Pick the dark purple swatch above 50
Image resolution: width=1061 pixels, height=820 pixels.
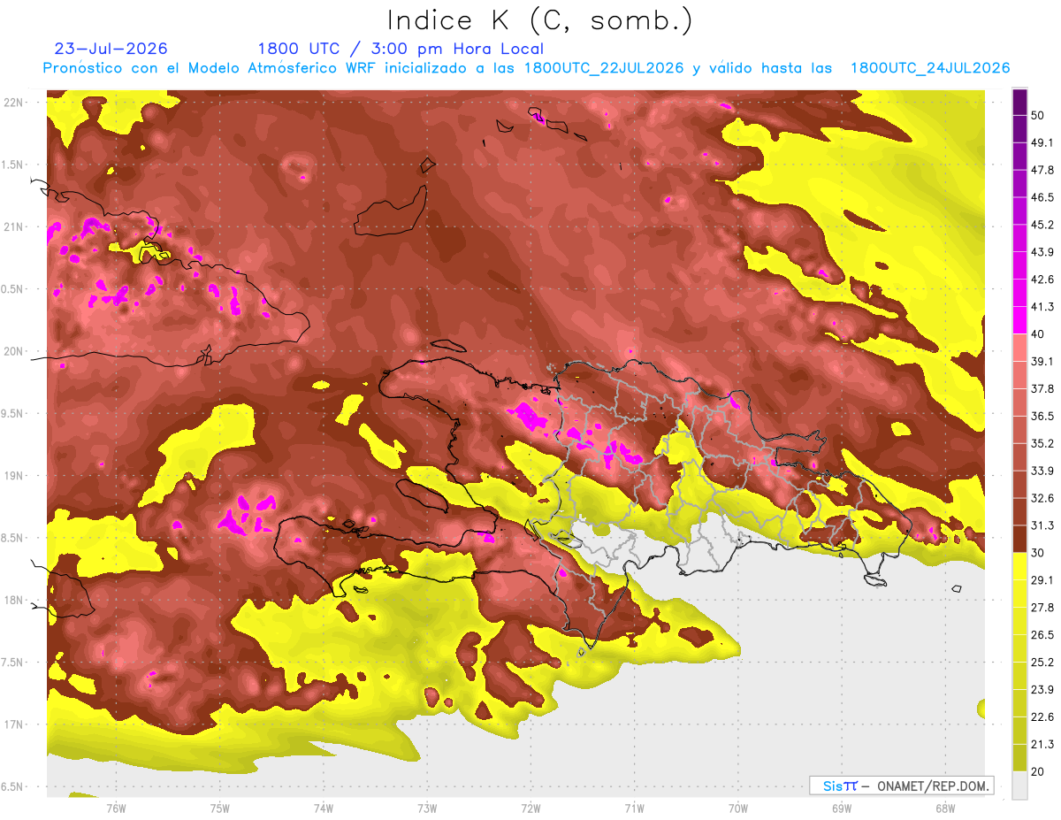(x=1019, y=102)
